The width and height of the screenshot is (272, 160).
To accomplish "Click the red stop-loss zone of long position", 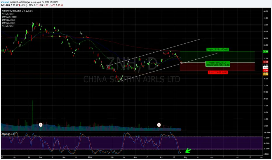I will [217, 66].
